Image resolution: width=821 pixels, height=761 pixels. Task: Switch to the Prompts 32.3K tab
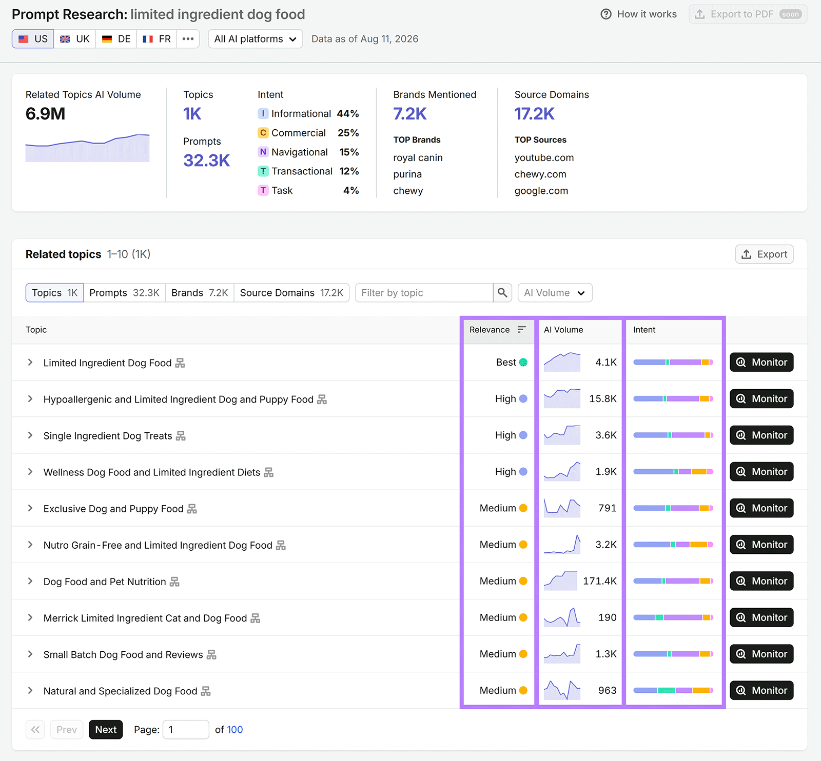pos(125,293)
